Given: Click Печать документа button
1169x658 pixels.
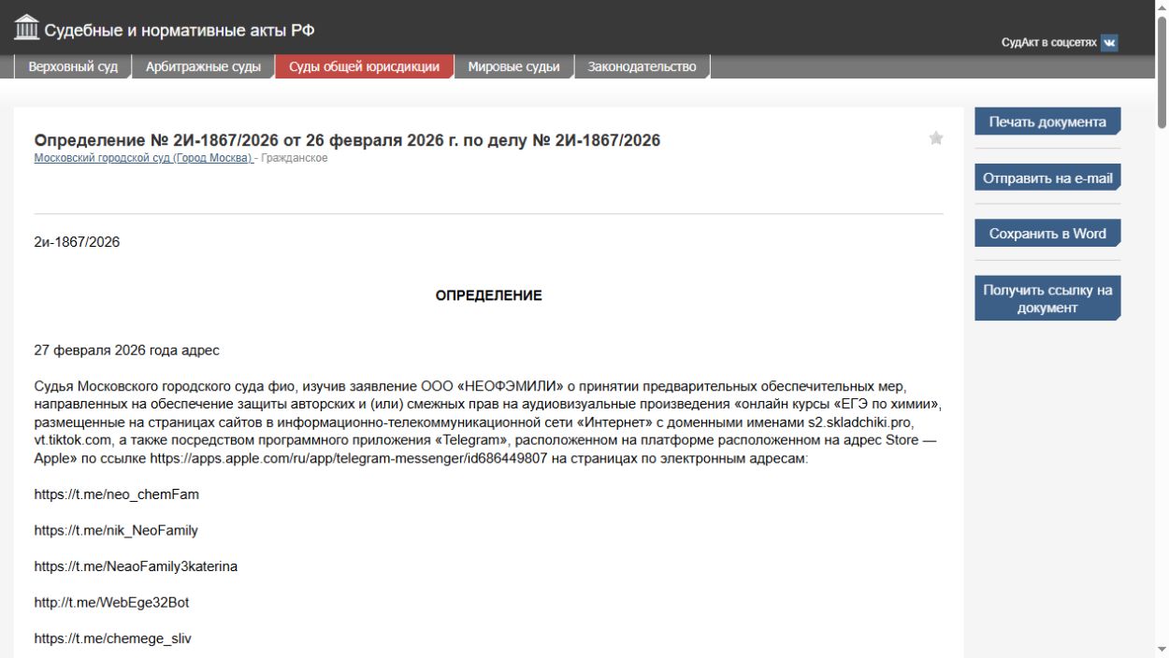Looking at the screenshot, I should click(1047, 122).
